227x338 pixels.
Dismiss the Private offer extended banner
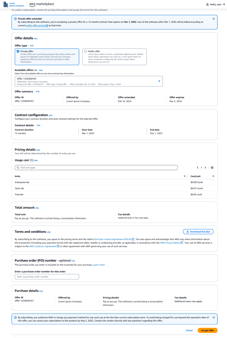[x=214, y=19]
